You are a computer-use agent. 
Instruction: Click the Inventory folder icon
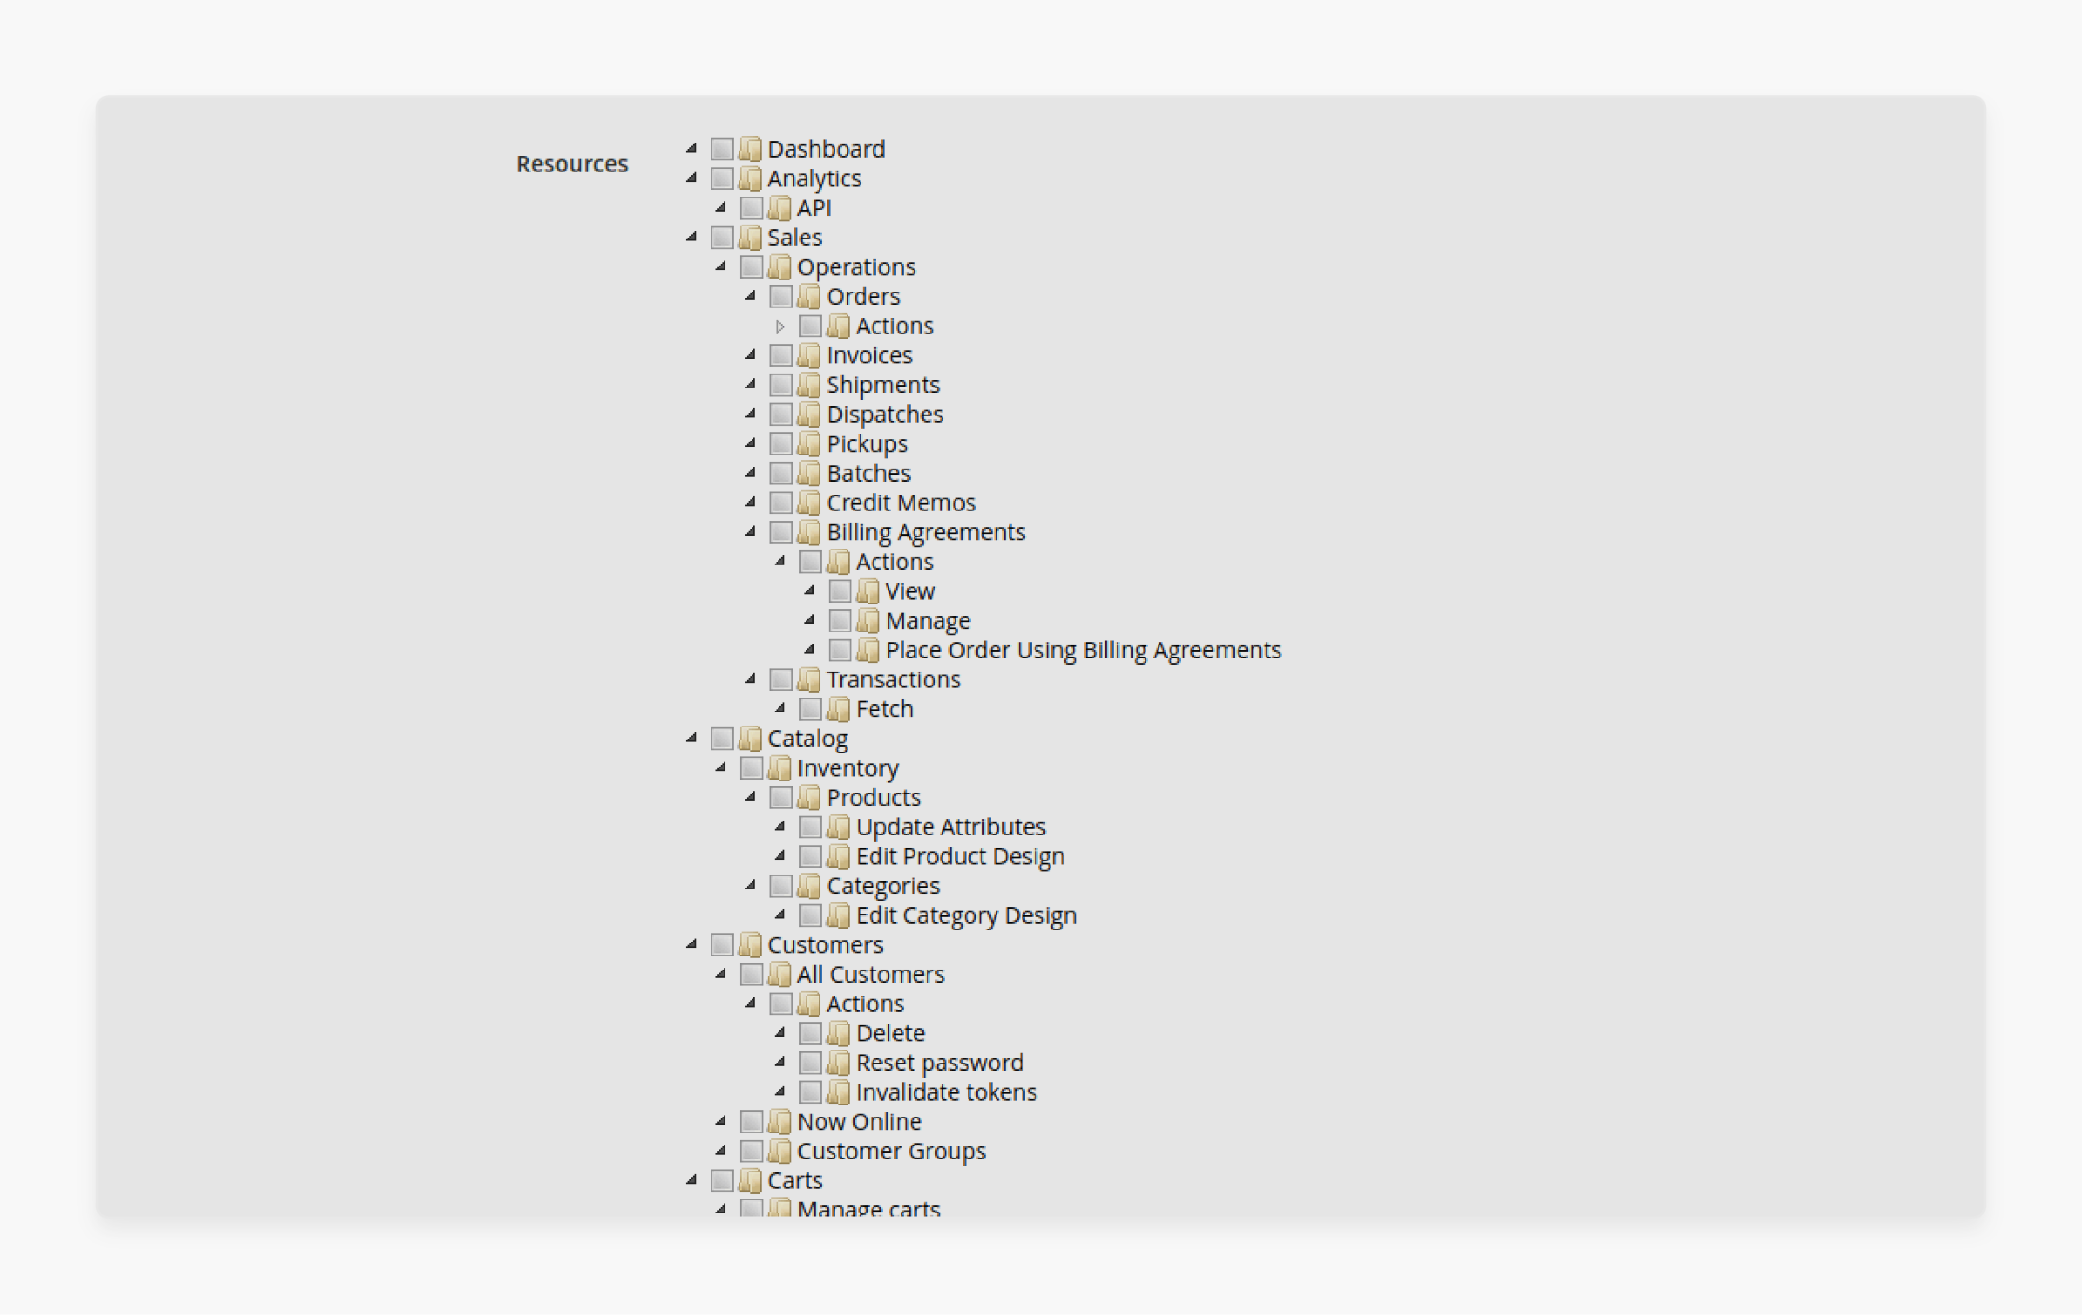774,768
